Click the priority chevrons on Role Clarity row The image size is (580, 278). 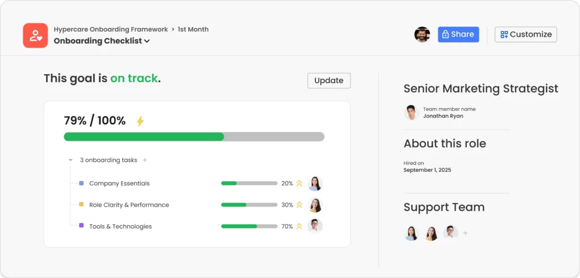(x=300, y=205)
